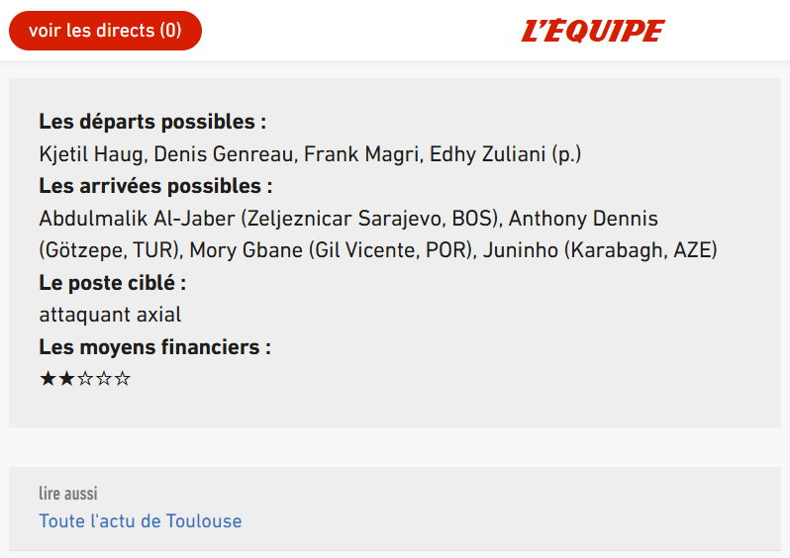This screenshot has width=790, height=558.
Task: Open the L'Équipe logo homepage
Action: pyautogui.click(x=593, y=31)
